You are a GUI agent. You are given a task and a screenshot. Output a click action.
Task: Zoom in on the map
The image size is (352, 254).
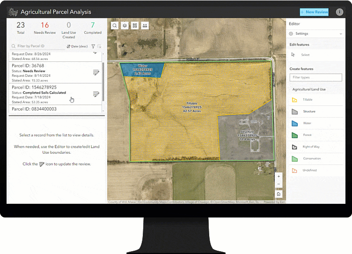coord(279,177)
